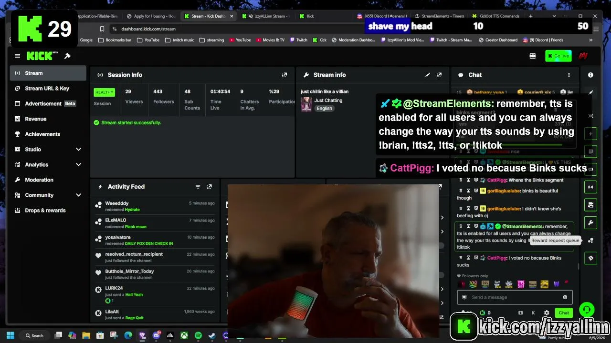Click the Go live button

click(558, 56)
